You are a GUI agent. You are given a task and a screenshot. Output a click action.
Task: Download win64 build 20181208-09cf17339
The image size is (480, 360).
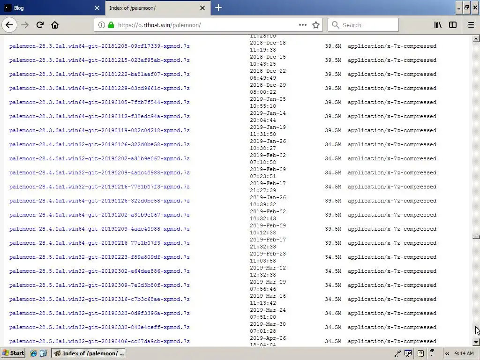[99, 46]
